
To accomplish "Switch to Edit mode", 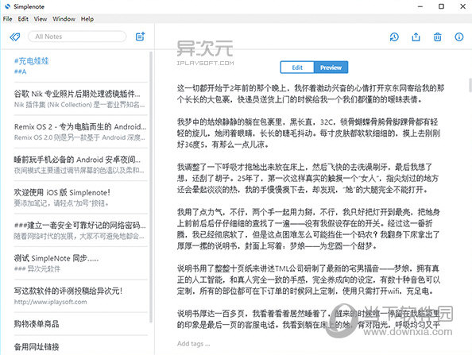I will point(297,68).
